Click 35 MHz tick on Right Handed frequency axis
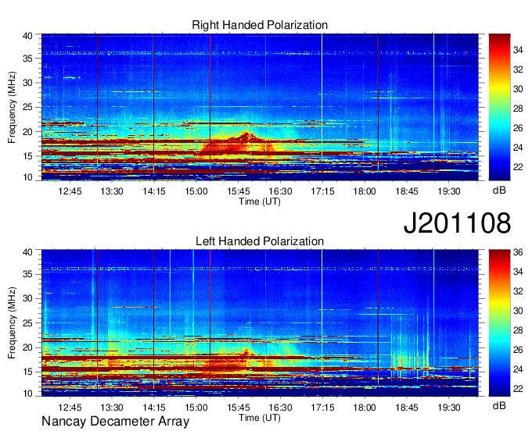 point(27,59)
